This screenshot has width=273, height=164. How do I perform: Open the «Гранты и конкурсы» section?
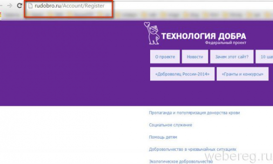243,74
